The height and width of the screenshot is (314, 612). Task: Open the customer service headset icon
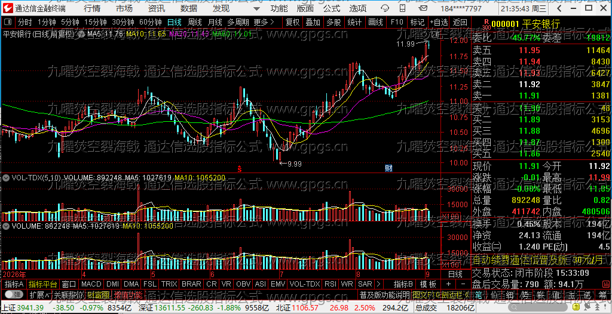(385, 8)
